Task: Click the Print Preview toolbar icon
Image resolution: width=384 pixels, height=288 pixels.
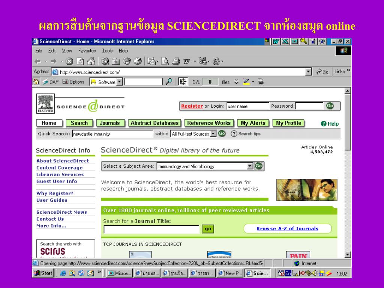Action: tap(165, 61)
